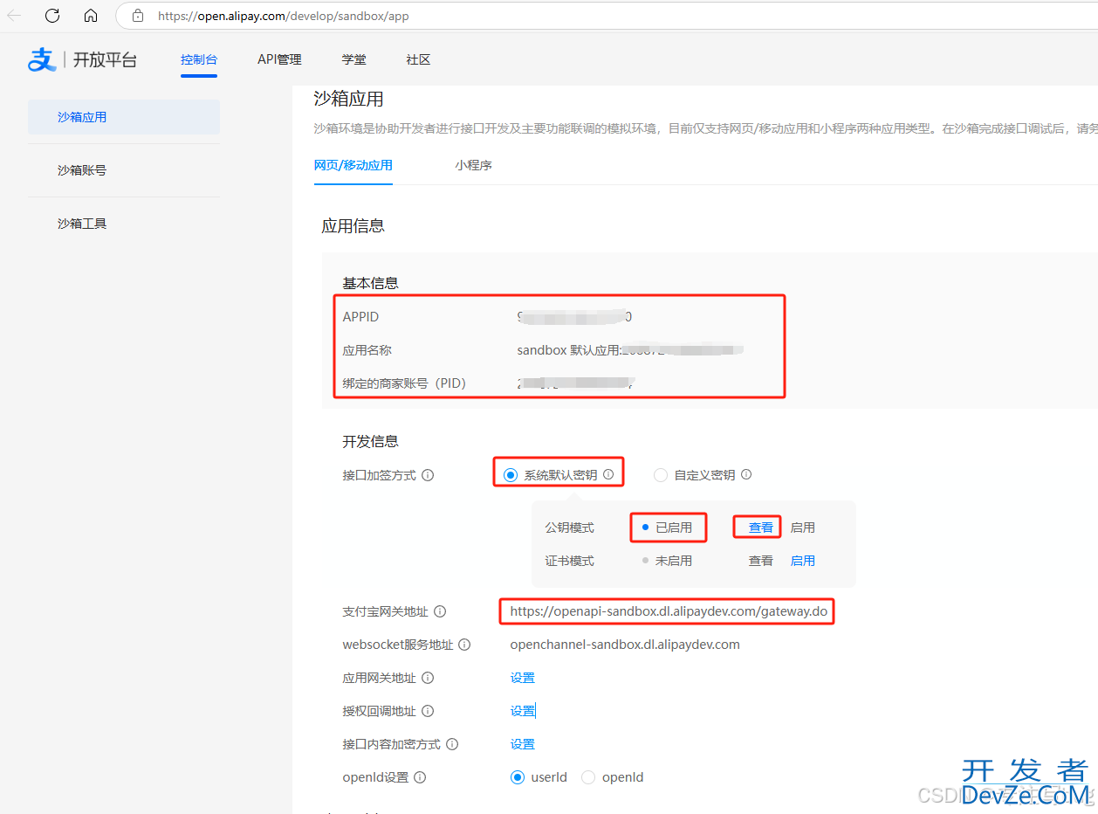Open the 学堂 navigation item
Image resolution: width=1098 pixels, height=814 pixels.
pyautogui.click(x=354, y=59)
